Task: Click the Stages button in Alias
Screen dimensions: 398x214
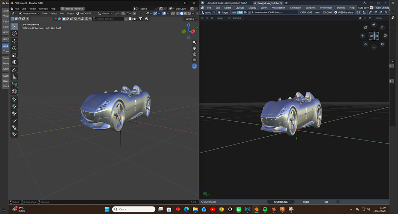Action: point(223,12)
